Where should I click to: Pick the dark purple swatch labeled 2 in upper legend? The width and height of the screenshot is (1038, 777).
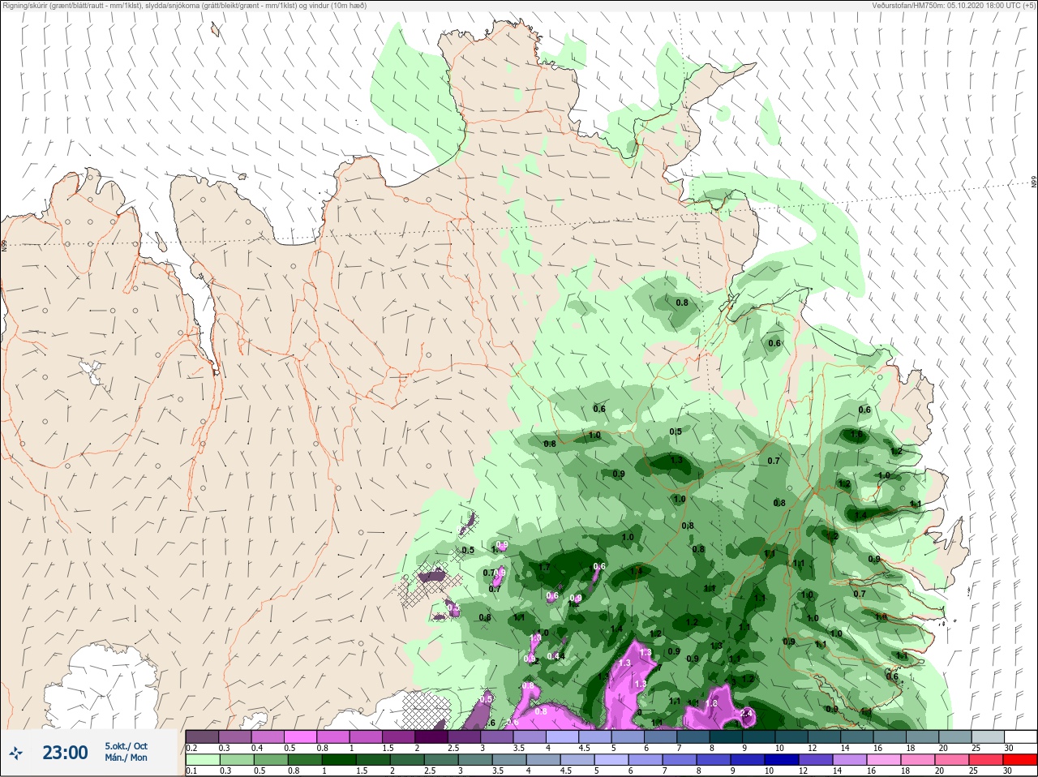coord(431,736)
